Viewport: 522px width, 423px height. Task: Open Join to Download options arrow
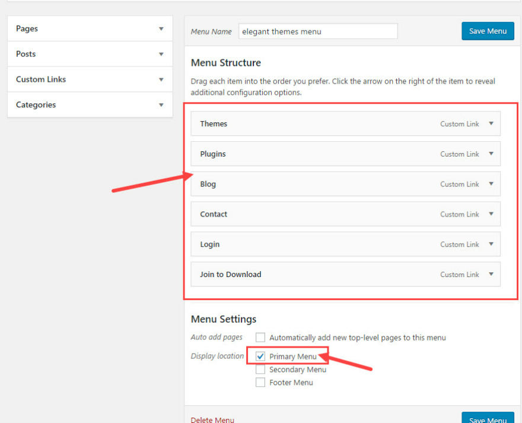tap(491, 274)
